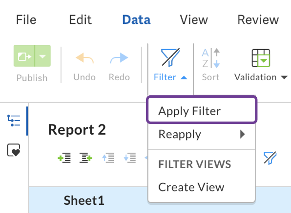
Task: Click the Filter funnel icon in toolbar
Action: (170, 57)
